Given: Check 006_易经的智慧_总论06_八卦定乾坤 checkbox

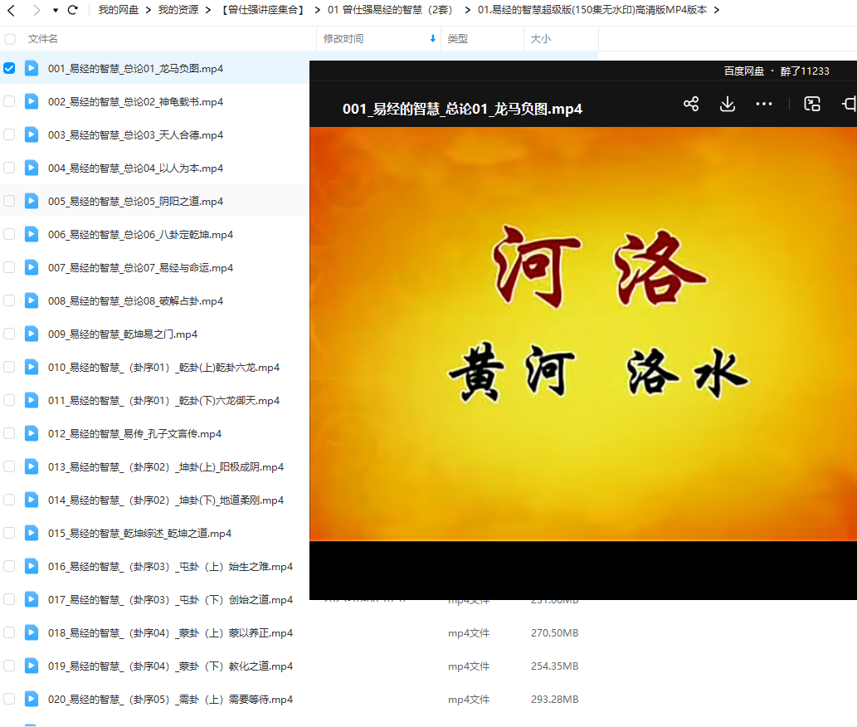Looking at the screenshot, I should tap(9, 234).
